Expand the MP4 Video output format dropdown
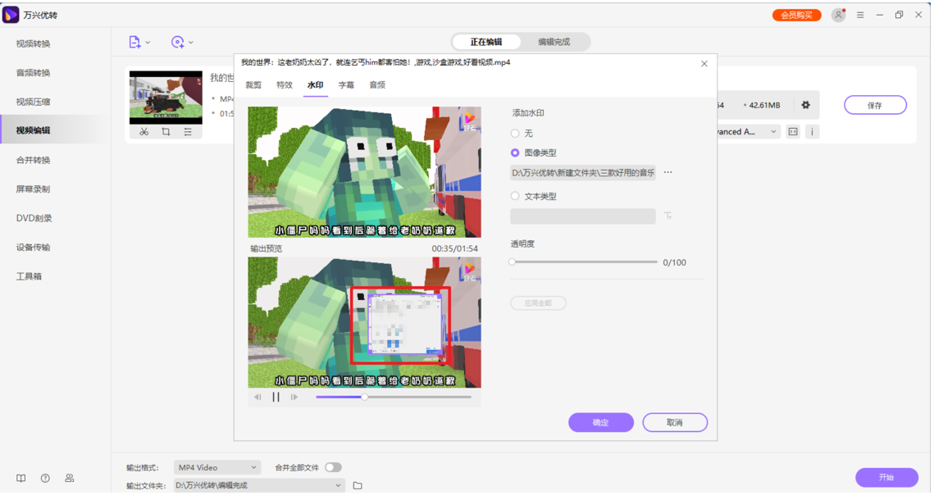The width and height of the screenshot is (934, 500). (253, 468)
